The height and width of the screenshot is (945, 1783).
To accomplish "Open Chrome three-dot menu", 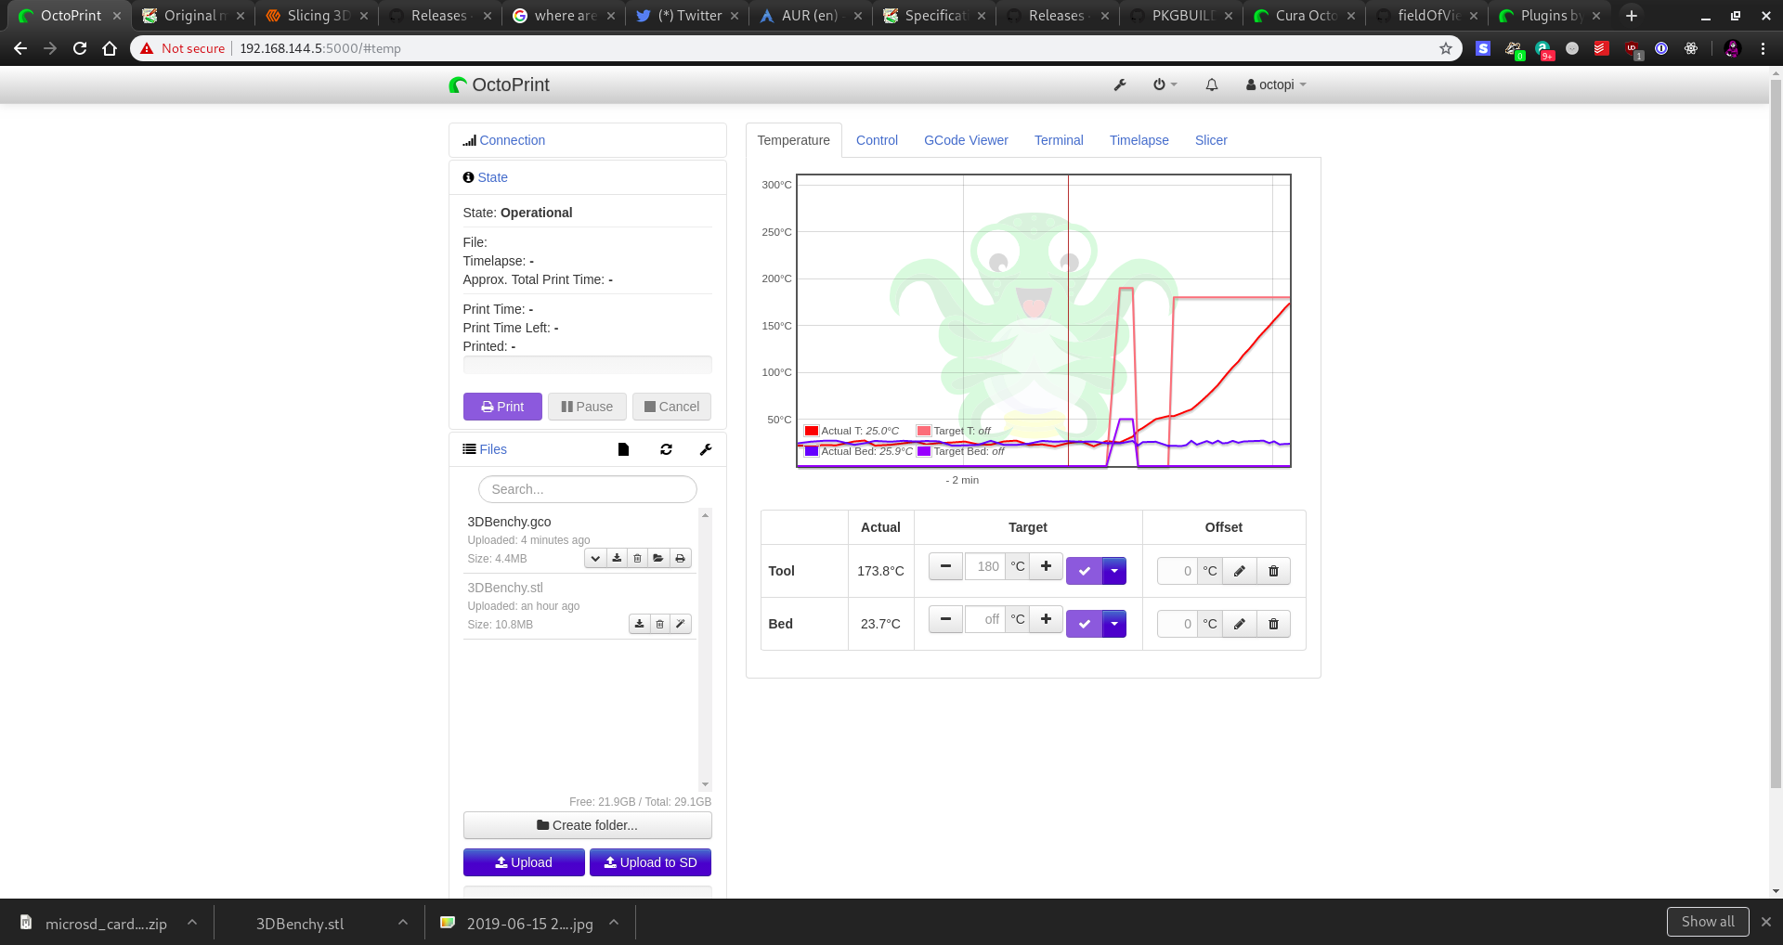I will (x=1763, y=48).
